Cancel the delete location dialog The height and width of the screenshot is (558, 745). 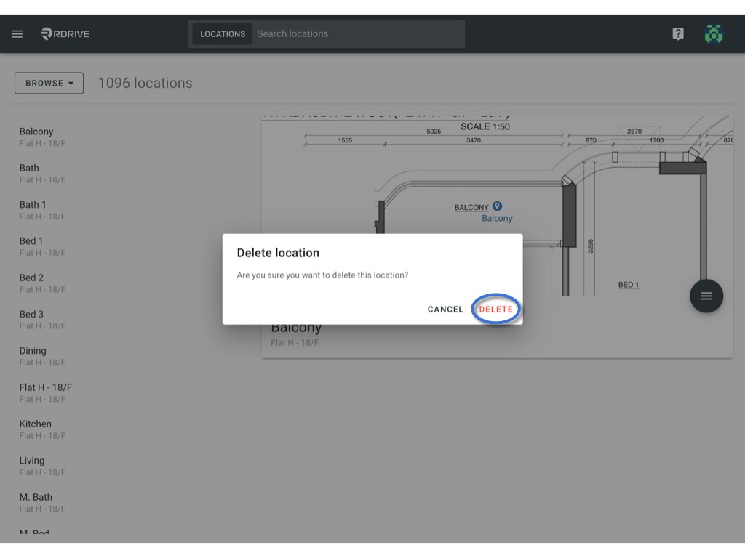[x=445, y=309]
